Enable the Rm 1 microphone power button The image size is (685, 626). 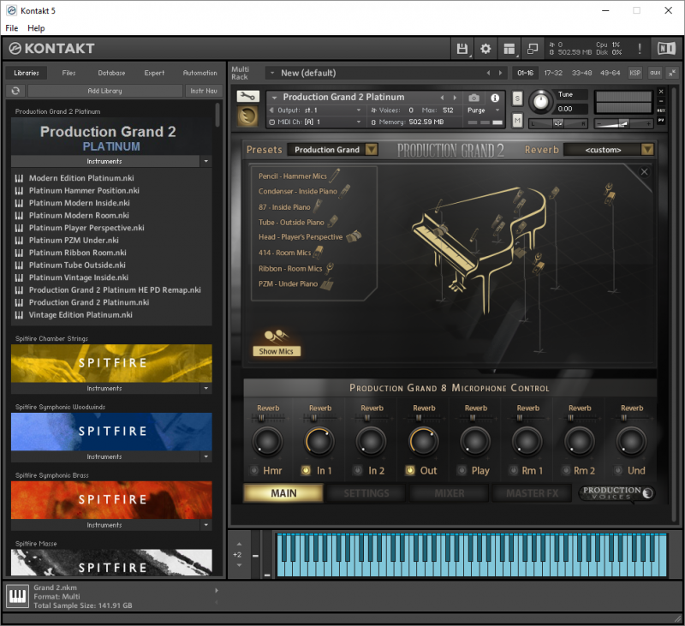coord(514,470)
